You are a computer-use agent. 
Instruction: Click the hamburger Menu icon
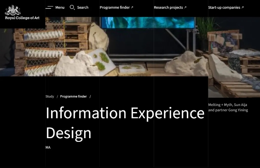[49, 7]
